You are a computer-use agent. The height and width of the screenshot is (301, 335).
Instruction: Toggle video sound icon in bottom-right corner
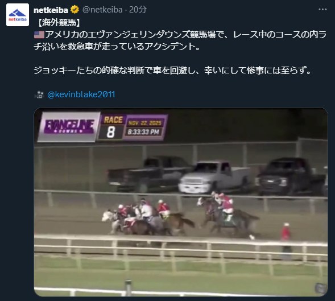(320, 288)
